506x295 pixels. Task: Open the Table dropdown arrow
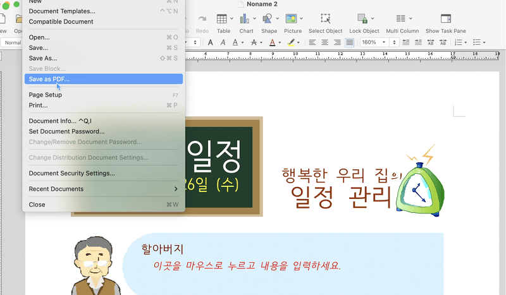(x=231, y=19)
